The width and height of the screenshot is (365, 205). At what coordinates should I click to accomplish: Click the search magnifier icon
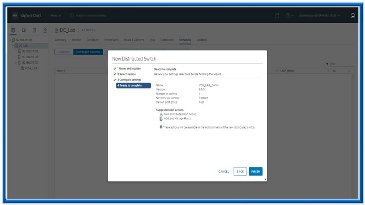[x=72, y=15]
